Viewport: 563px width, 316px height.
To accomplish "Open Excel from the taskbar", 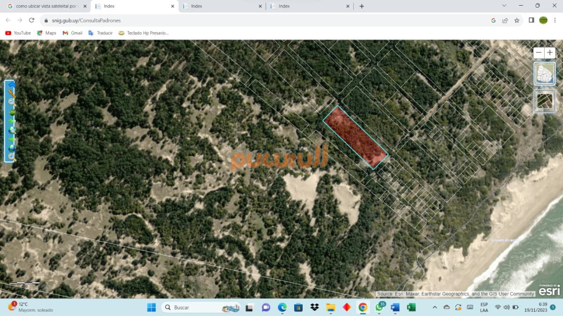I will click(x=411, y=308).
